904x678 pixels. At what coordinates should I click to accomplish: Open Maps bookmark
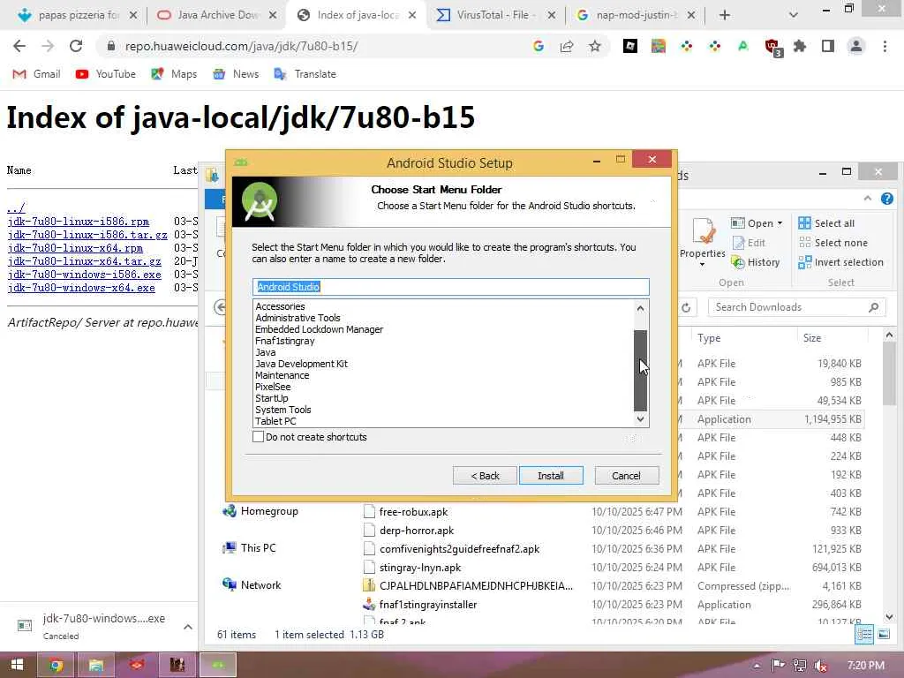(x=174, y=74)
